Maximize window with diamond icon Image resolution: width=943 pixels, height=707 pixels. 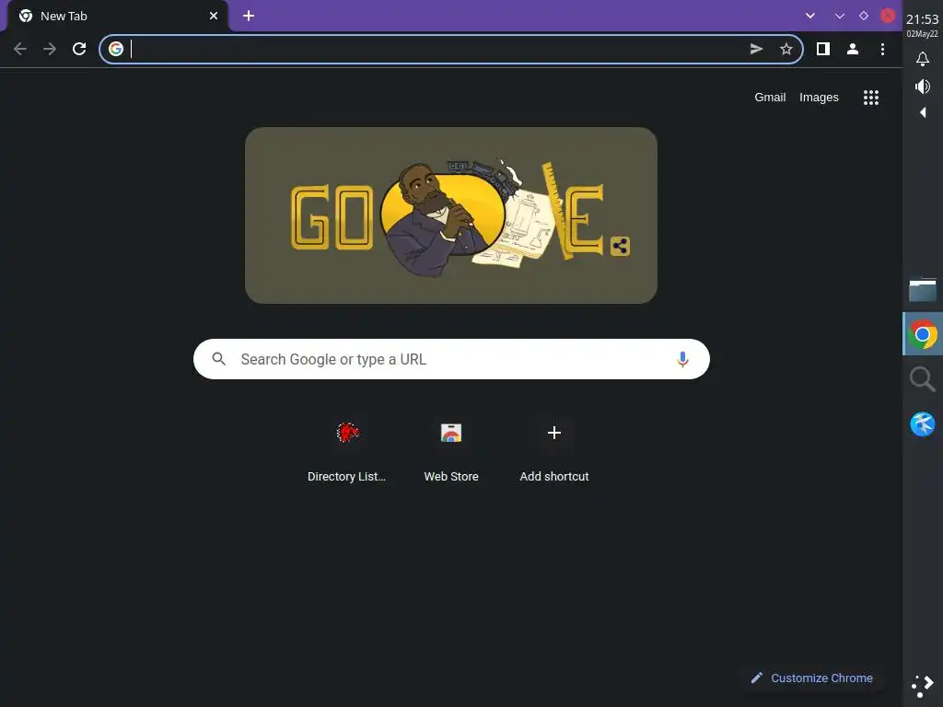864,16
